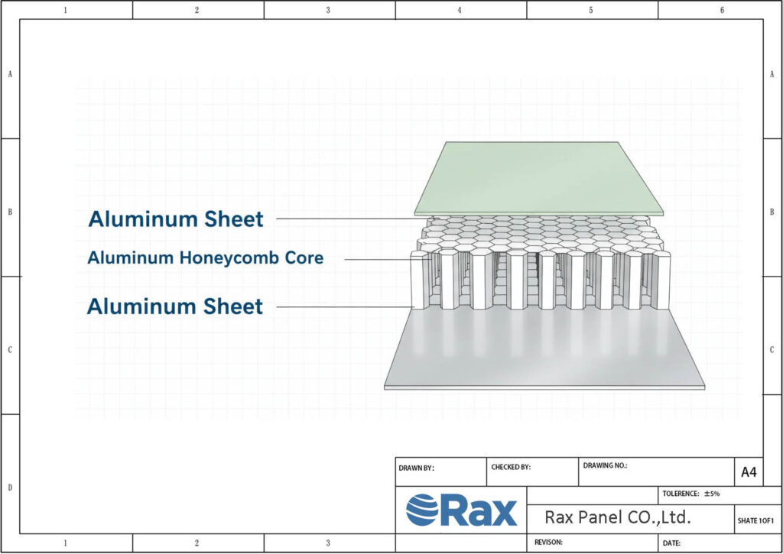
Task: Click zone letter B on left border
Action: 10,212
